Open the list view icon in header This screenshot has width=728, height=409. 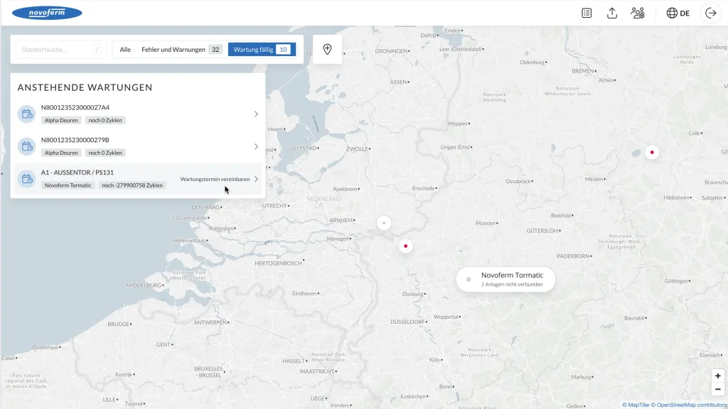[x=587, y=13]
